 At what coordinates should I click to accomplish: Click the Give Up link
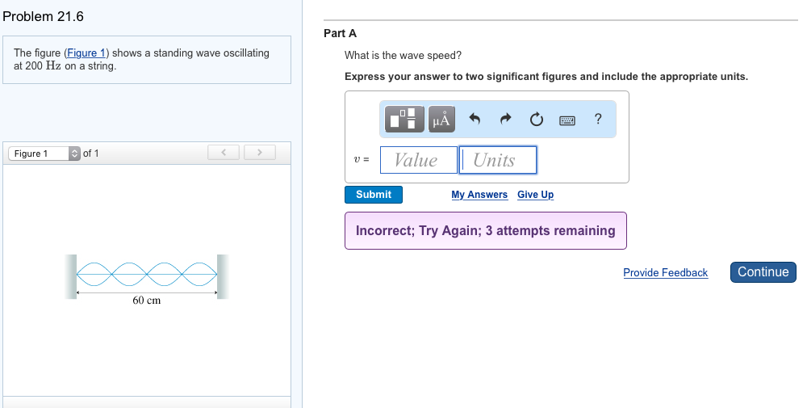535,195
